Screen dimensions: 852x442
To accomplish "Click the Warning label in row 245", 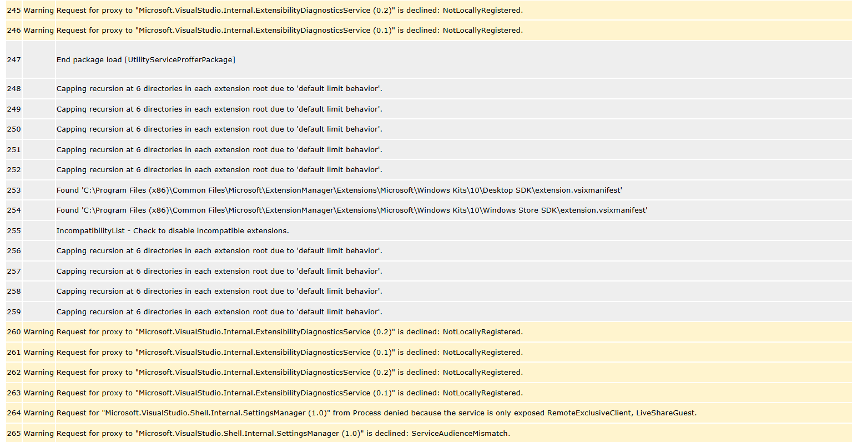I will (39, 10).
